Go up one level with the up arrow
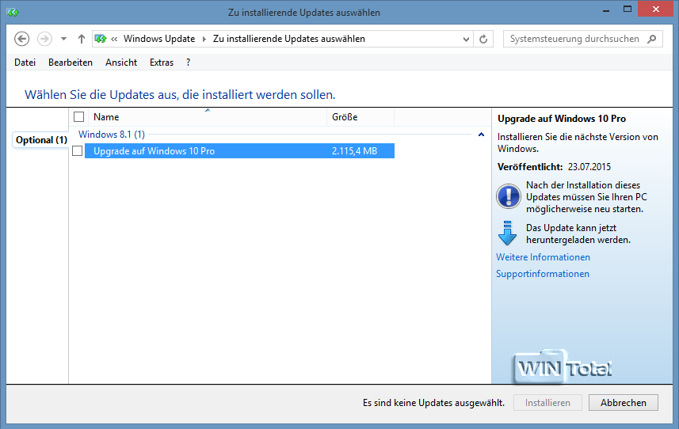This screenshot has height=429, width=679. (x=82, y=39)
